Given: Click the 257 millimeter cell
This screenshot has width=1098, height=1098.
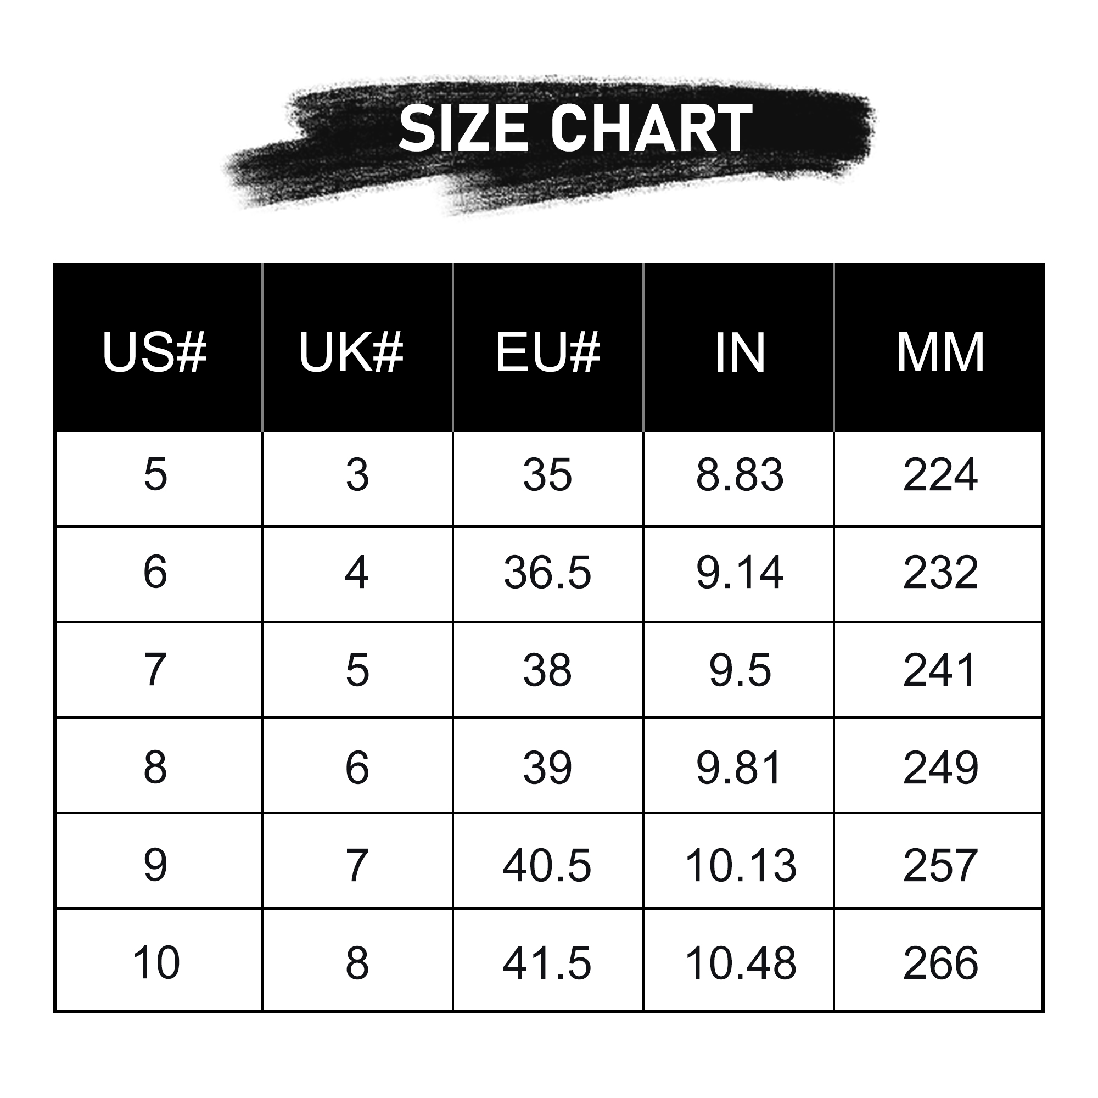Looking at the screenshot, I should click(940, 866).
